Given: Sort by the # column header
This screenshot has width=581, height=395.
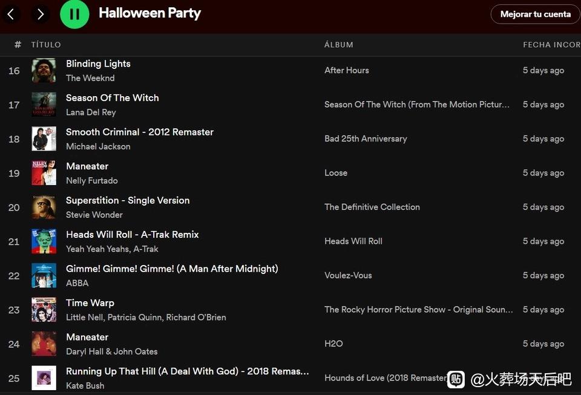Looking at the screenshot, I should point(18,45).
